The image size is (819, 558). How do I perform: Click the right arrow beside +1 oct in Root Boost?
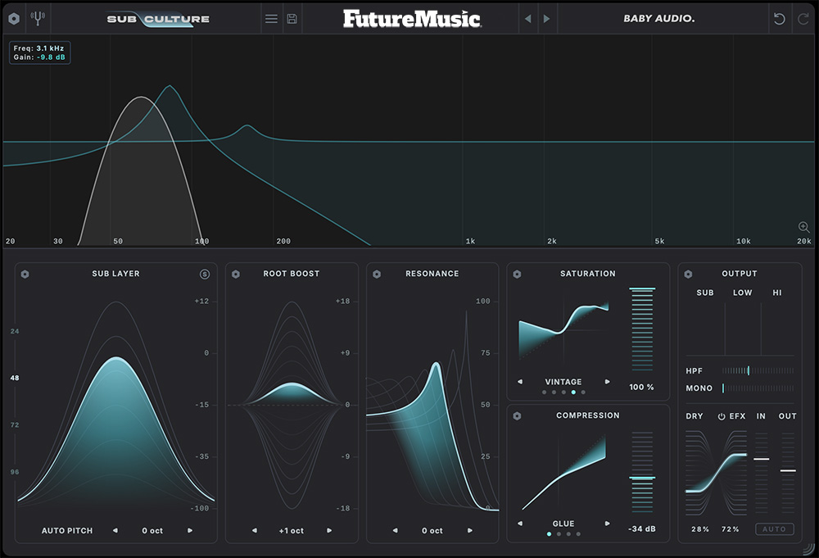click(329, 530)
